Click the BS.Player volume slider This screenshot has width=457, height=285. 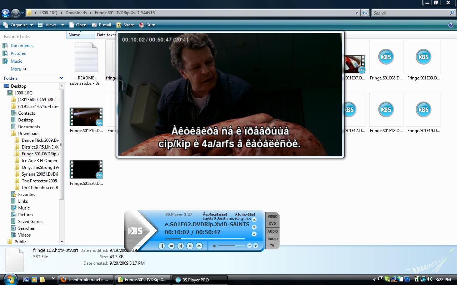(x=231, y=246)
